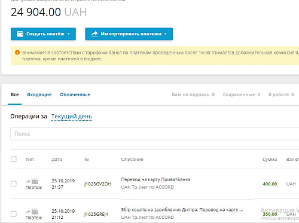The height and width of the screenshot is (223, 299).
Task: Switch to the Входящие tab
Action: click(39, 94)
